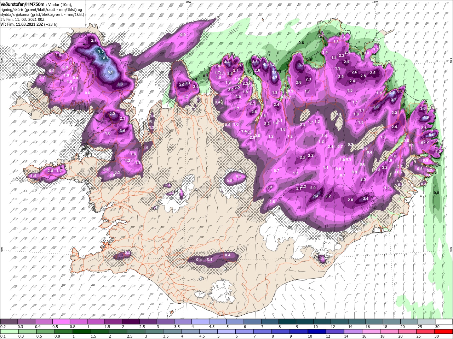Pick the 0.2 swatch on the purple snow scale
The height and width of the screenshot is (339, 453).
click(x=9, y=321)
